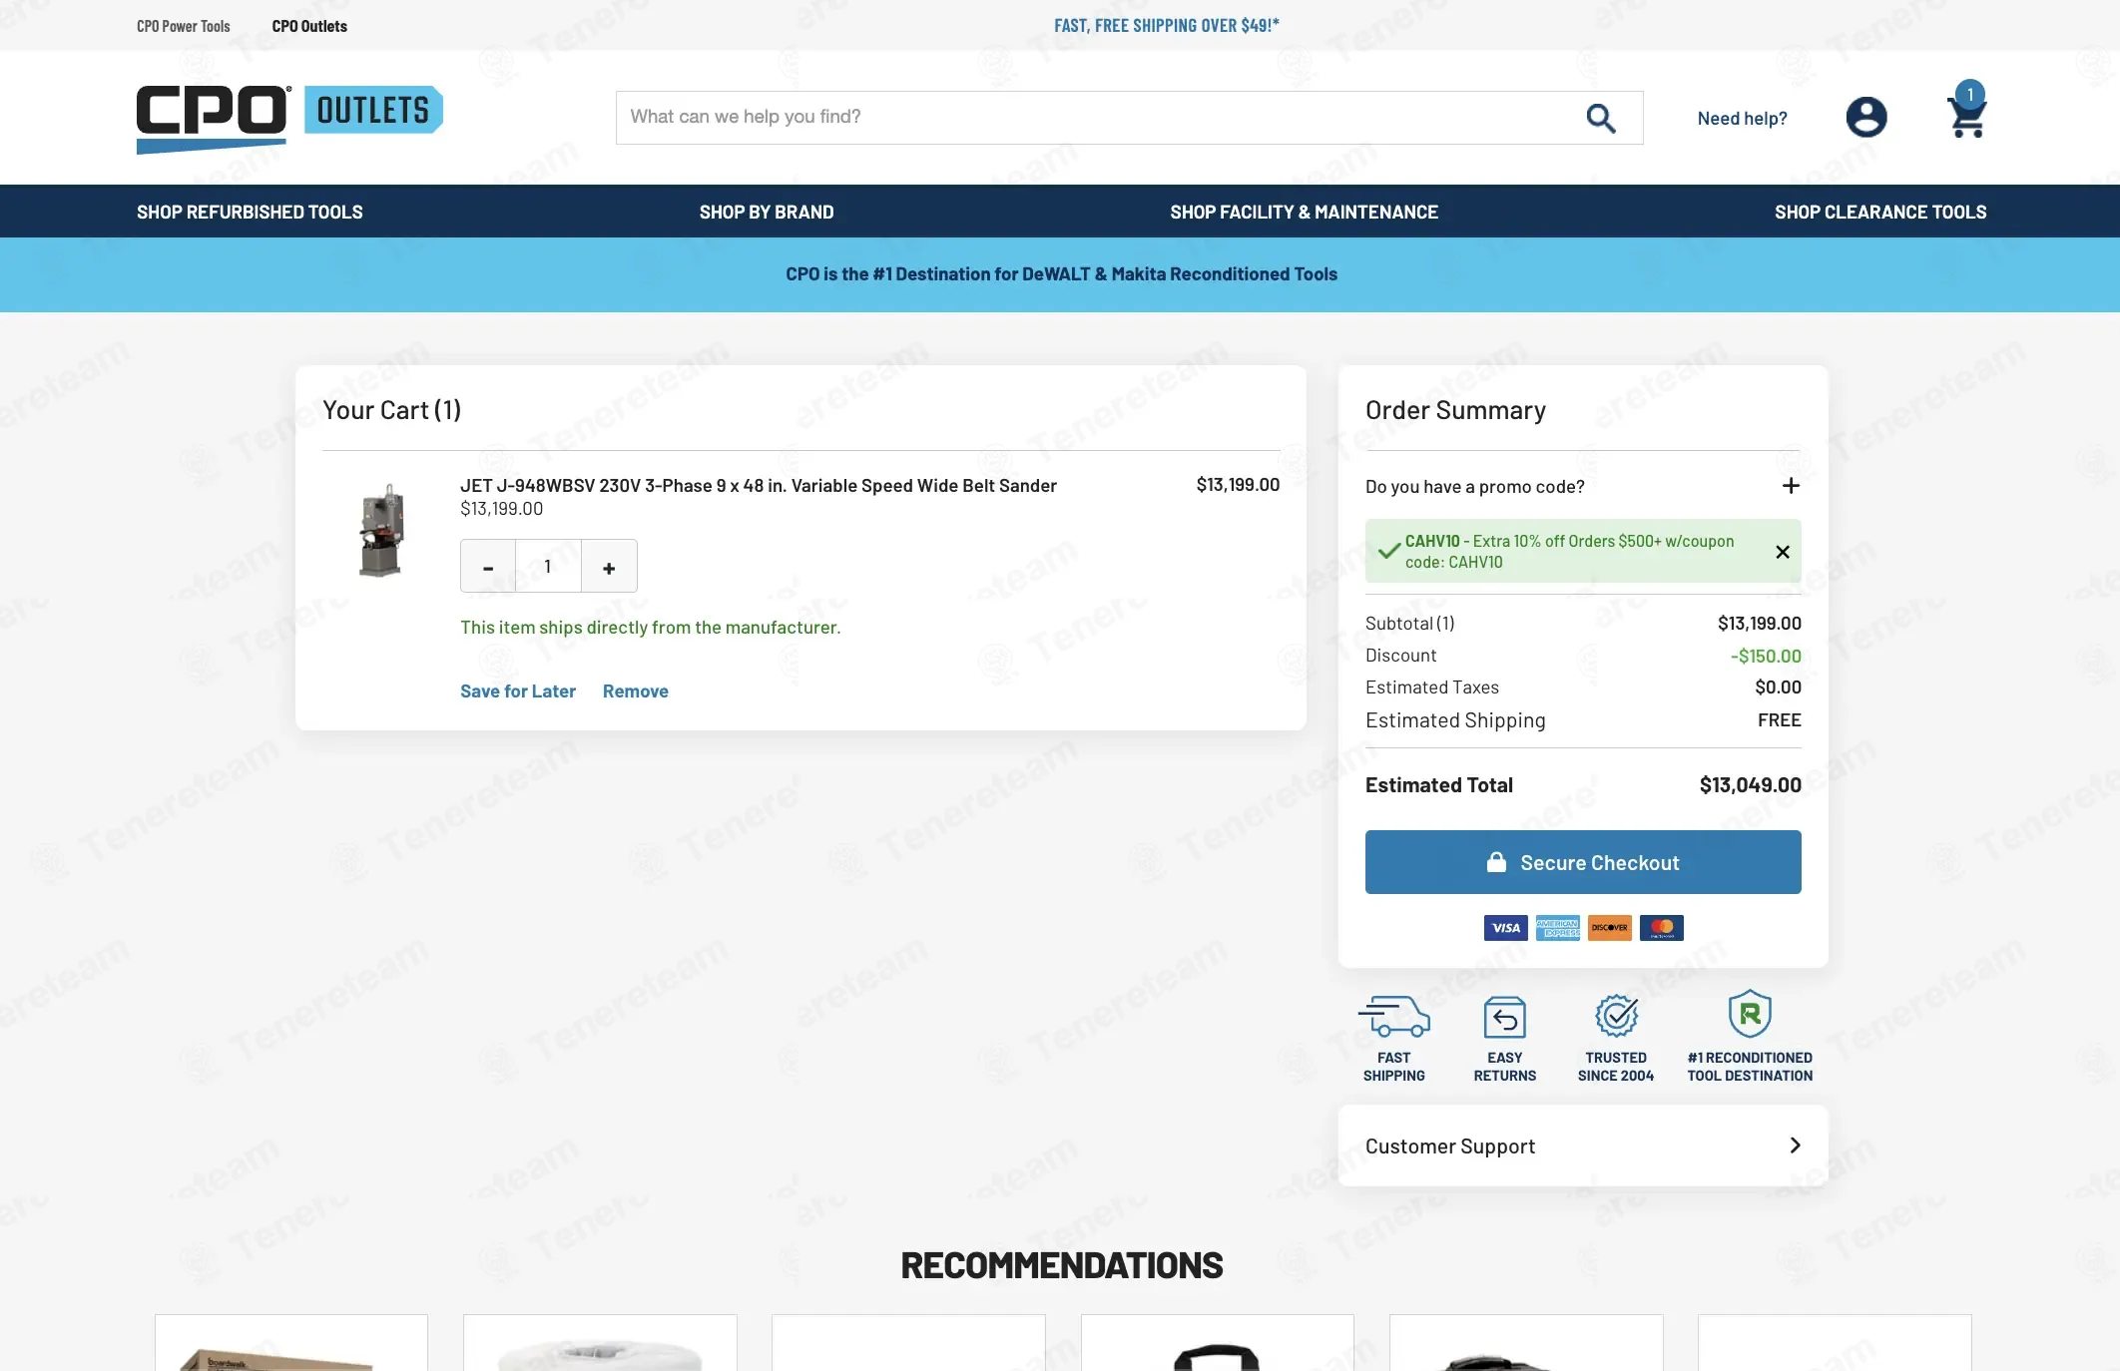Switch to the CPO Power Tools site tab
Viewport: 2120px width, 1371px height.
pos(184,26)
